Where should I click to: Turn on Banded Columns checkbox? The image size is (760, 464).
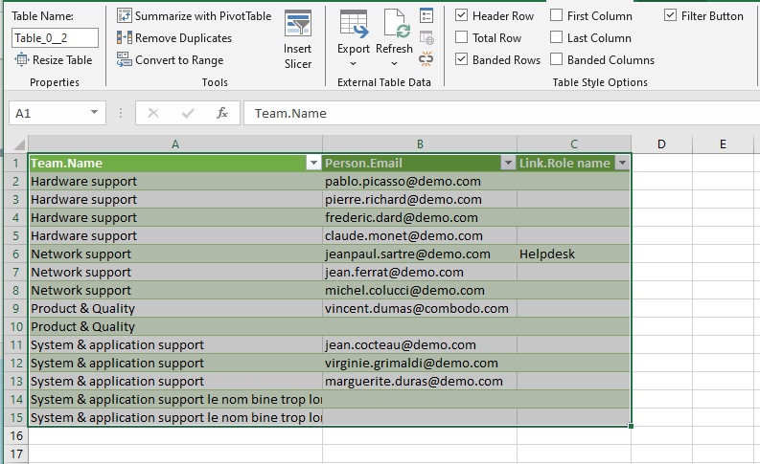tap(557, 60)
